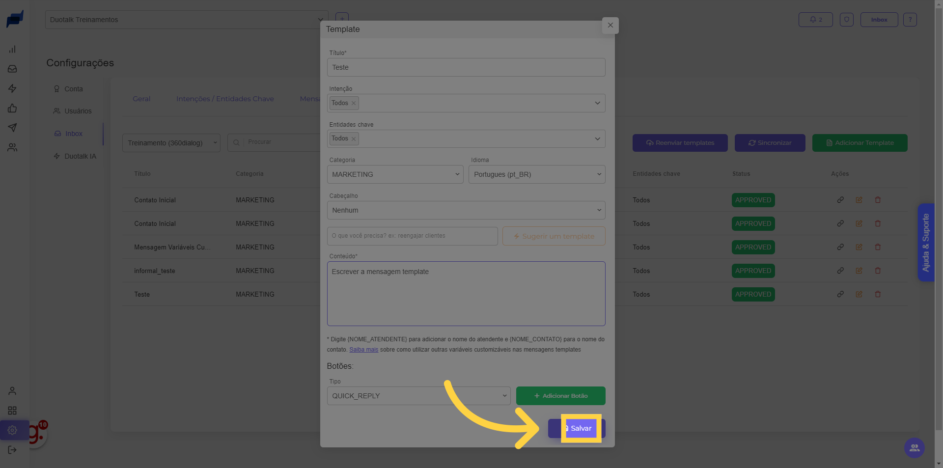Click the Conteúdo message text area

[466, 294]
